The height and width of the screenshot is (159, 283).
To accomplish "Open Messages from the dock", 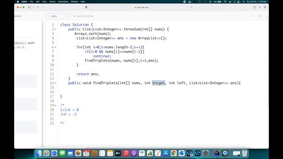I will coord(62,153).
